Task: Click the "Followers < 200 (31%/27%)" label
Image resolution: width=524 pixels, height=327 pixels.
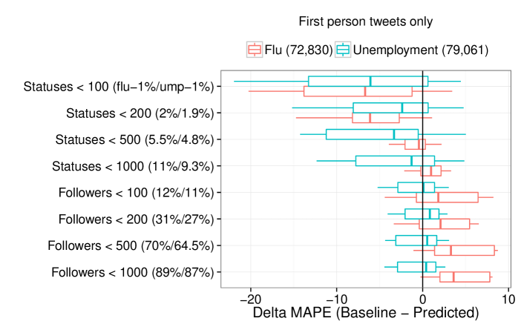Action: pyautogui.click(x=136, y=219)
